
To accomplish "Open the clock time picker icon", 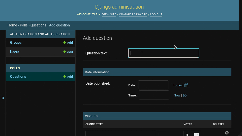I will [185, 95].
